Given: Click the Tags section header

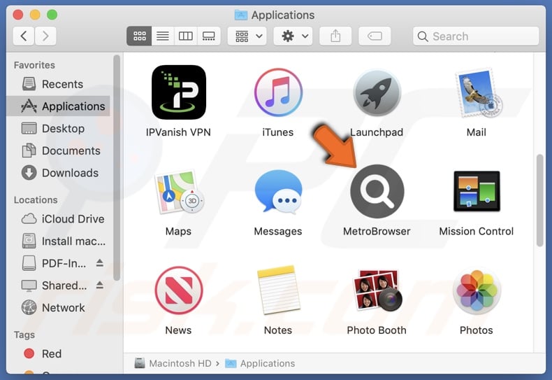Looking at the screenshot, I should click(x=24, y=335).
